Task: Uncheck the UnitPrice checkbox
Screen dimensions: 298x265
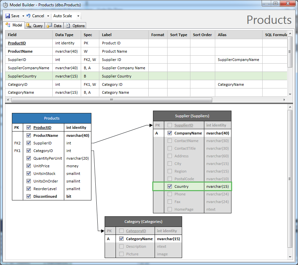Action: 29,166
